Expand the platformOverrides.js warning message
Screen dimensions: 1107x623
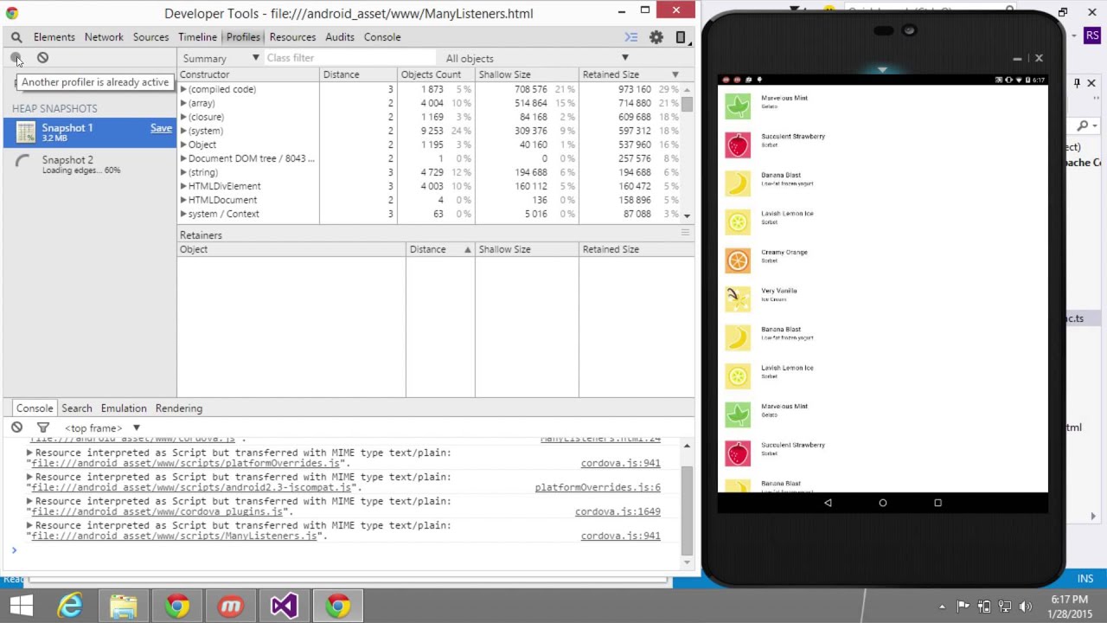(x=29, y=453)
